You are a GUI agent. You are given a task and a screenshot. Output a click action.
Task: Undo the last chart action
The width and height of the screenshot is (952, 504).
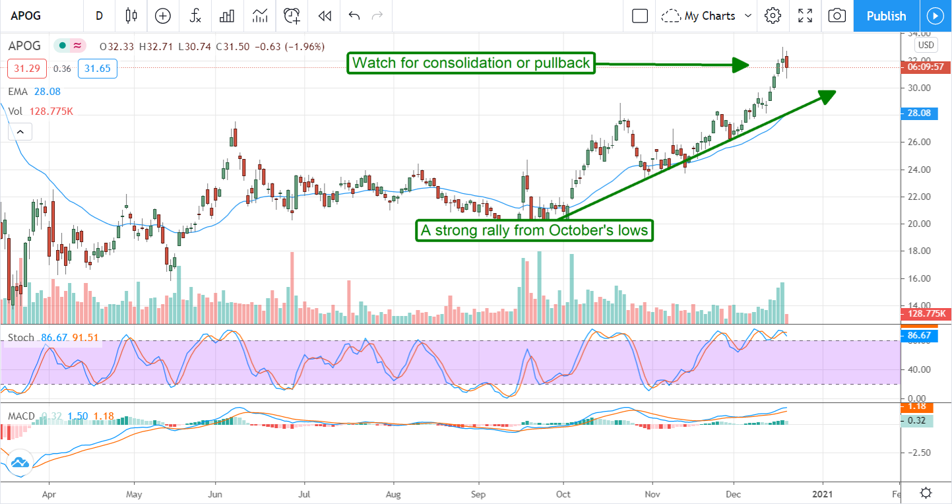click(x=354, y=16)
